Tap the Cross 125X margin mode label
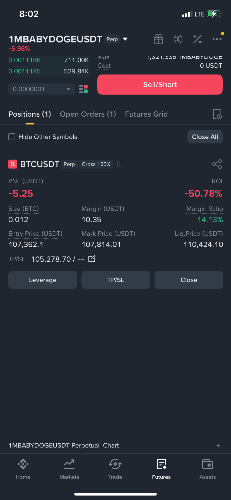This screenshot has width=231, height=500. pyautogui.click(x=96, y=164)
